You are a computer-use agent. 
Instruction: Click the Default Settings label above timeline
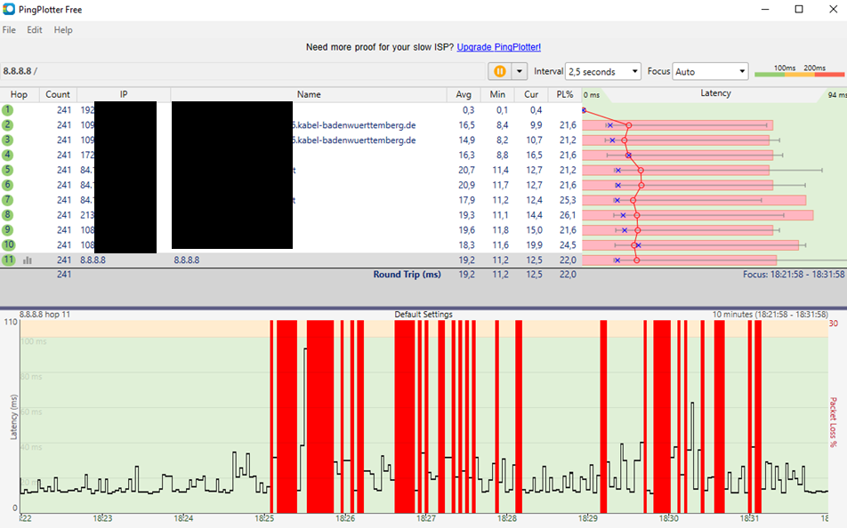pos(423,314)
